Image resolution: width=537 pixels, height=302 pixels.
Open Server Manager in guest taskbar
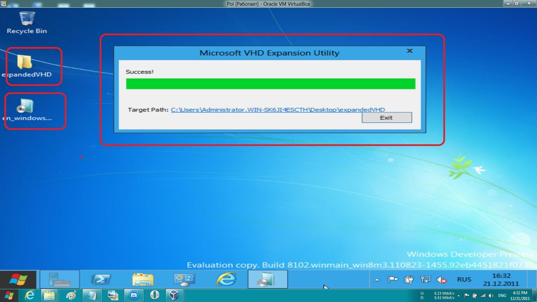[60, 279]
